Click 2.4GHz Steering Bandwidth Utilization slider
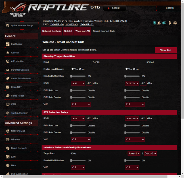 [x=78, y=76]
